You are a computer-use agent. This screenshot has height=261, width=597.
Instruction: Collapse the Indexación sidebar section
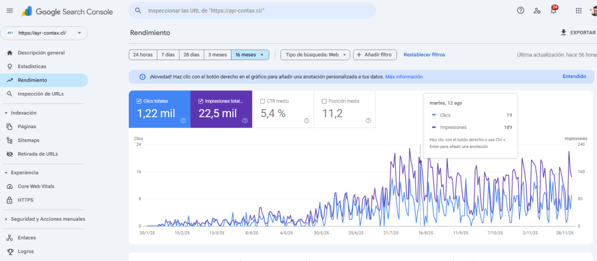tap(6, 113)
